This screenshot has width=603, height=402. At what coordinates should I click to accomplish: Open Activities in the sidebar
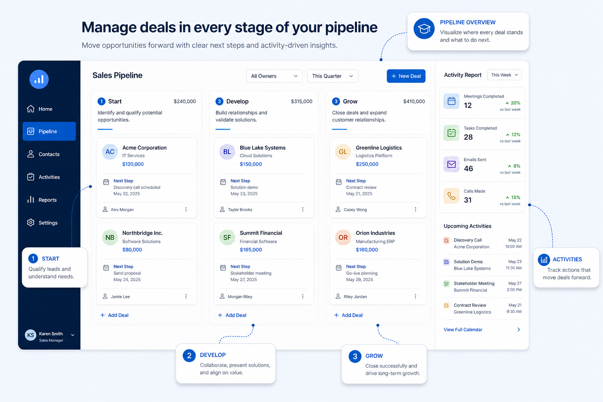pos(49,177)
